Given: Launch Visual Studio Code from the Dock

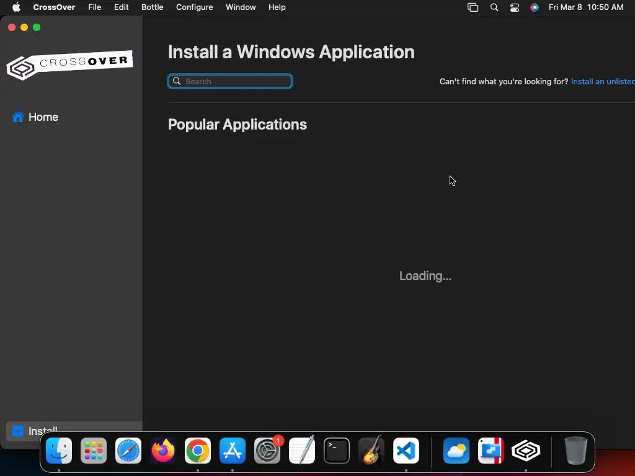Looking at the screenshot, I should point(406,451).
